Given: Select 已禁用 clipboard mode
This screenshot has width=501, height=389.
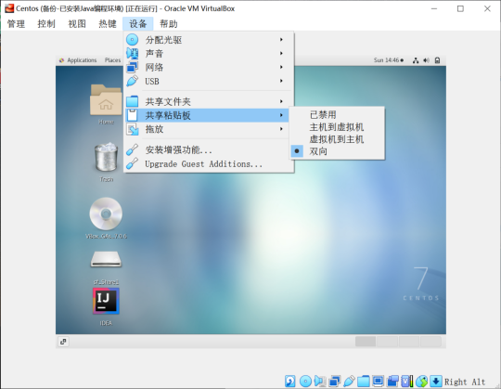Looking at the screenshot, I should coord(337,115).
